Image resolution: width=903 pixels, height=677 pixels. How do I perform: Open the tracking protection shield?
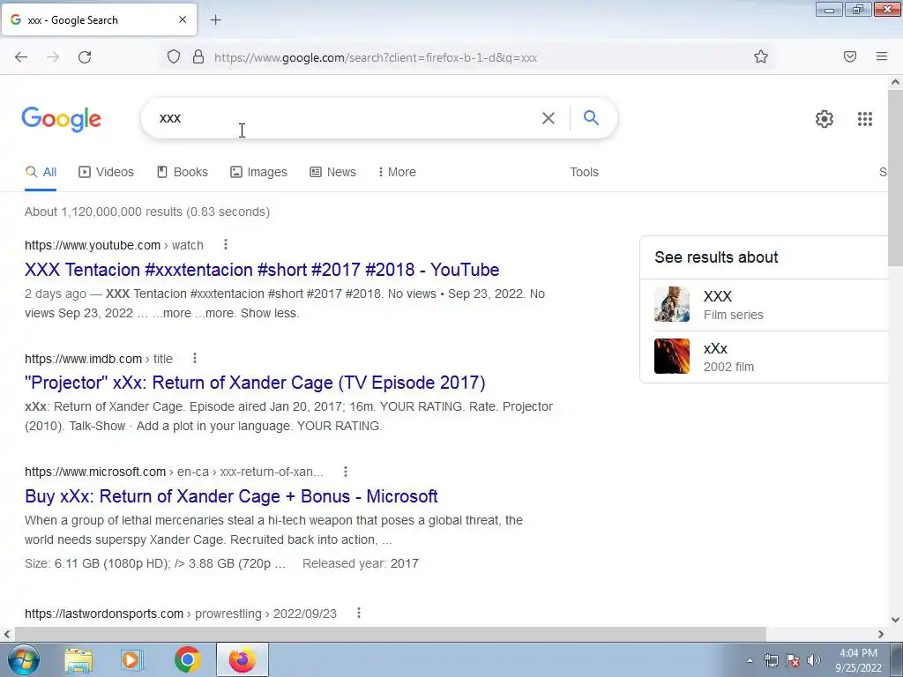click(174, 56)
